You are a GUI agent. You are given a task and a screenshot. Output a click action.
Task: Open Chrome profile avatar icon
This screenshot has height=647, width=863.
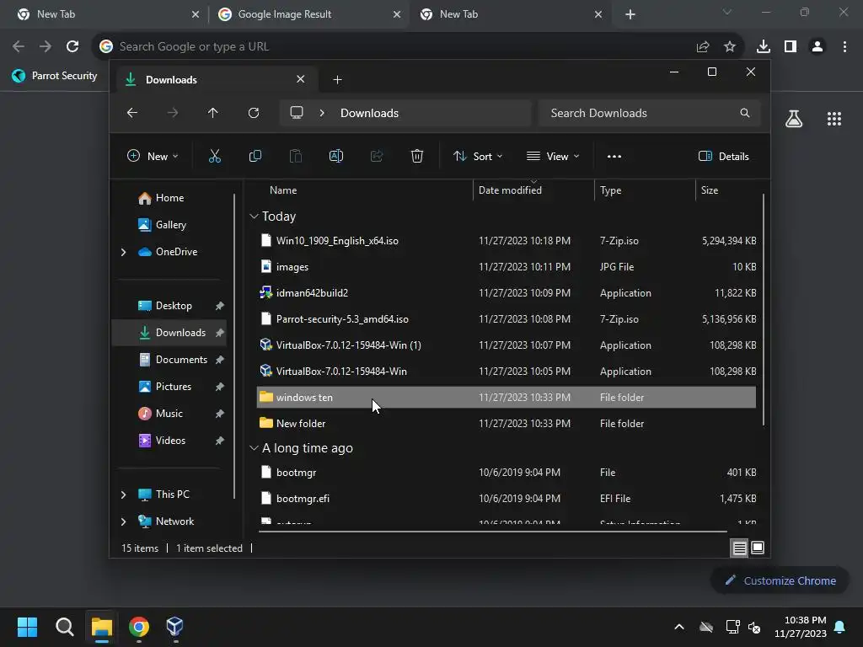[817, 47]
